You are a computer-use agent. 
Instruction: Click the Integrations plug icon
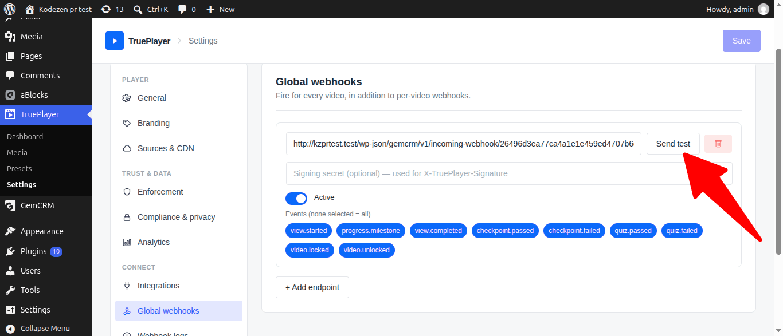127,286
